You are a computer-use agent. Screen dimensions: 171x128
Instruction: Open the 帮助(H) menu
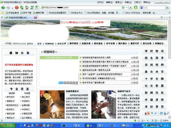point(147,2)
